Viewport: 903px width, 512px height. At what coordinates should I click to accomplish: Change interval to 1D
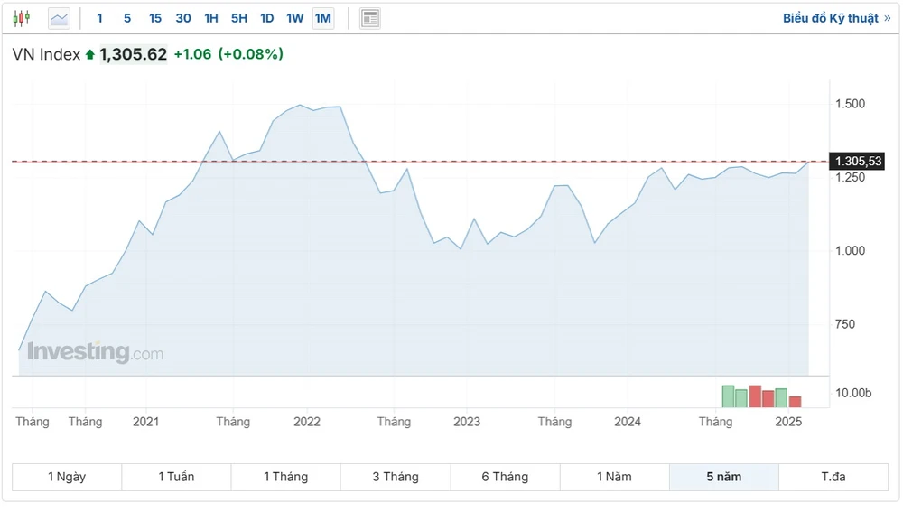(x=267, y=18)
